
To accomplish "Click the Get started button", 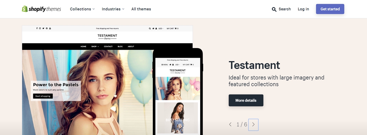I will coord(330,9).
